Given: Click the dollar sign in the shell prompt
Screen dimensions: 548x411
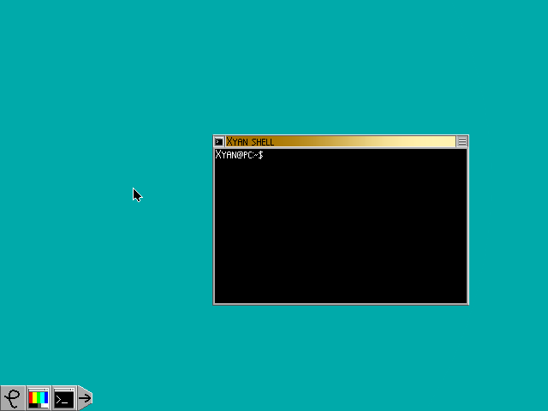Looking at the screenshot, I should click(260, 155).
